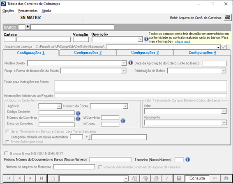This screenshot has height=184, width=233.
Task: Click the floppy disk save icon
Action: pos(179,178)
